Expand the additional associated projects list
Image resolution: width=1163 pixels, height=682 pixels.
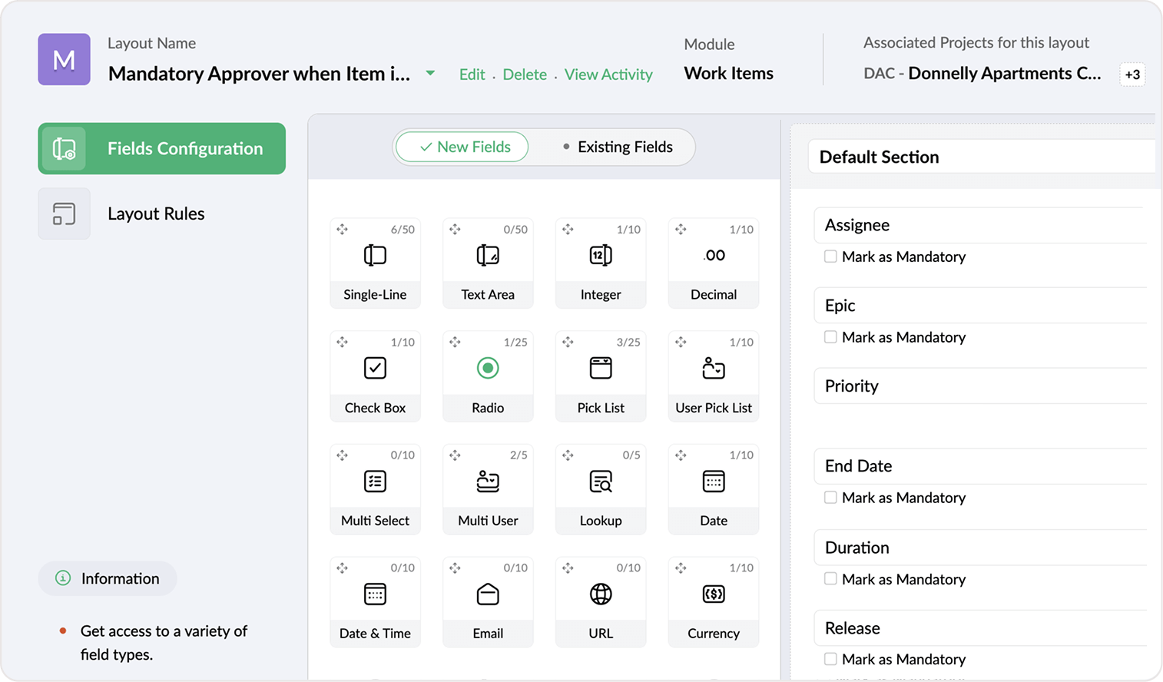pyautogui.click(x=1132, y=74)
